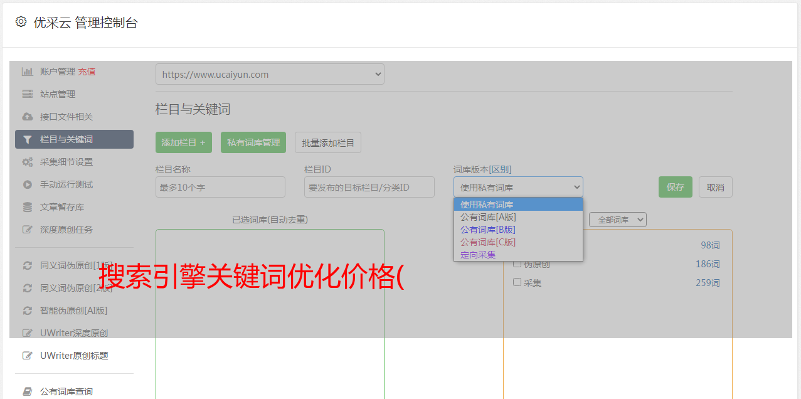Click the bar chart icon for 账户管理
Screen dimensions: 801x399
(28, 72)
